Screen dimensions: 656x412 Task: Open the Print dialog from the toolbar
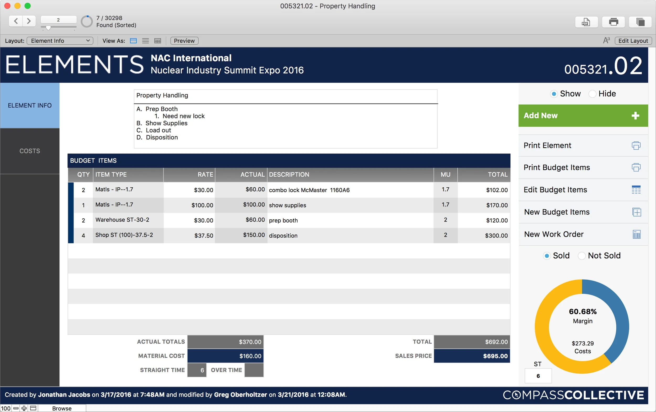tap(613, 22)
